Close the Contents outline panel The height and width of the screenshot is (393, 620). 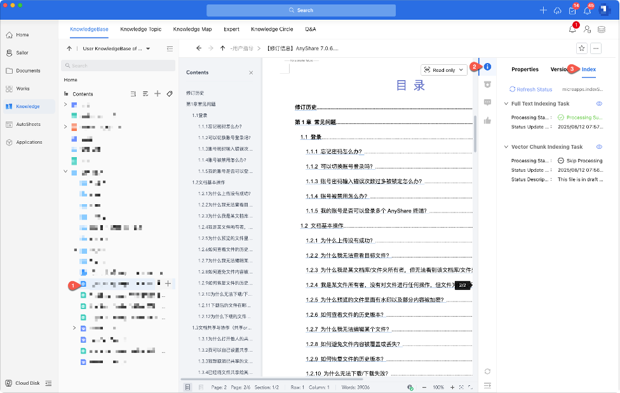(251, 72)
